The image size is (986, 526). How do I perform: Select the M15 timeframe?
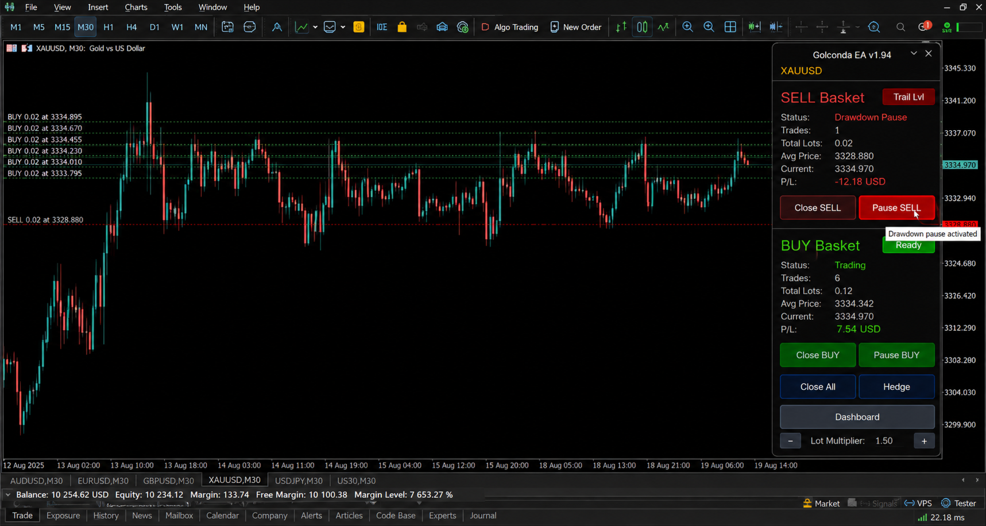62,27
